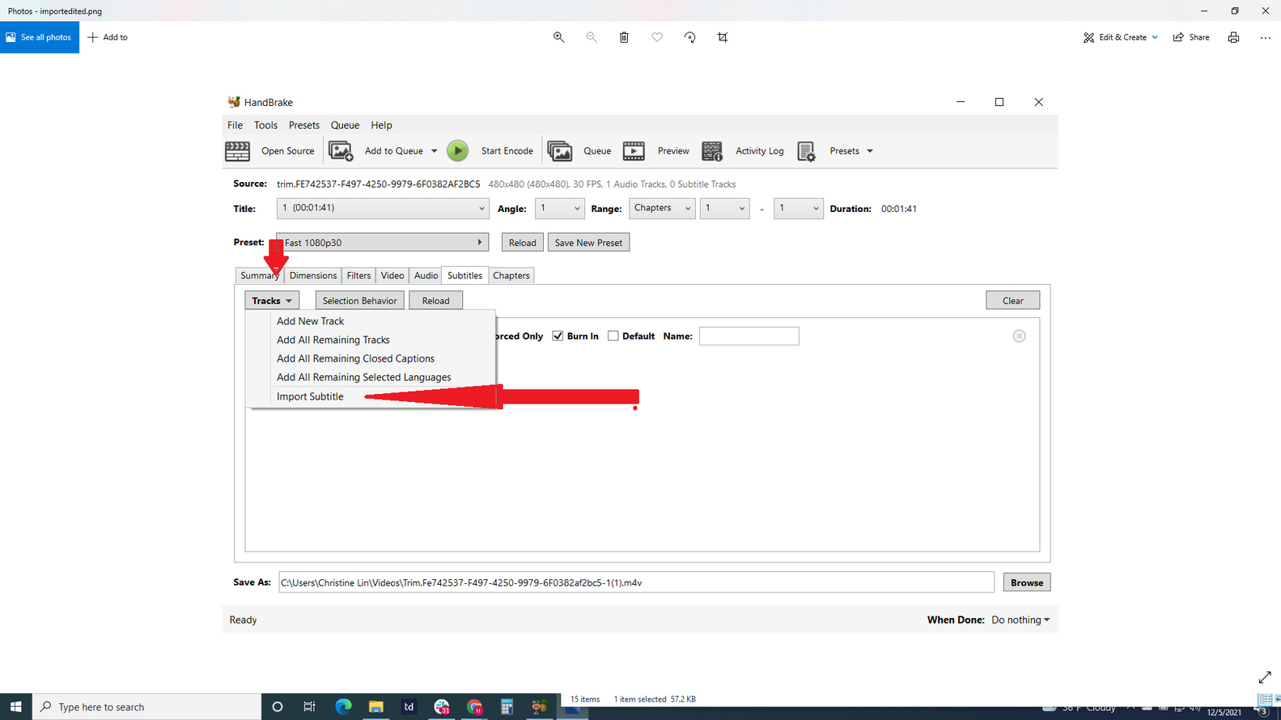
Task: Click the Add to Queue icon
Action: pos(341,151)
